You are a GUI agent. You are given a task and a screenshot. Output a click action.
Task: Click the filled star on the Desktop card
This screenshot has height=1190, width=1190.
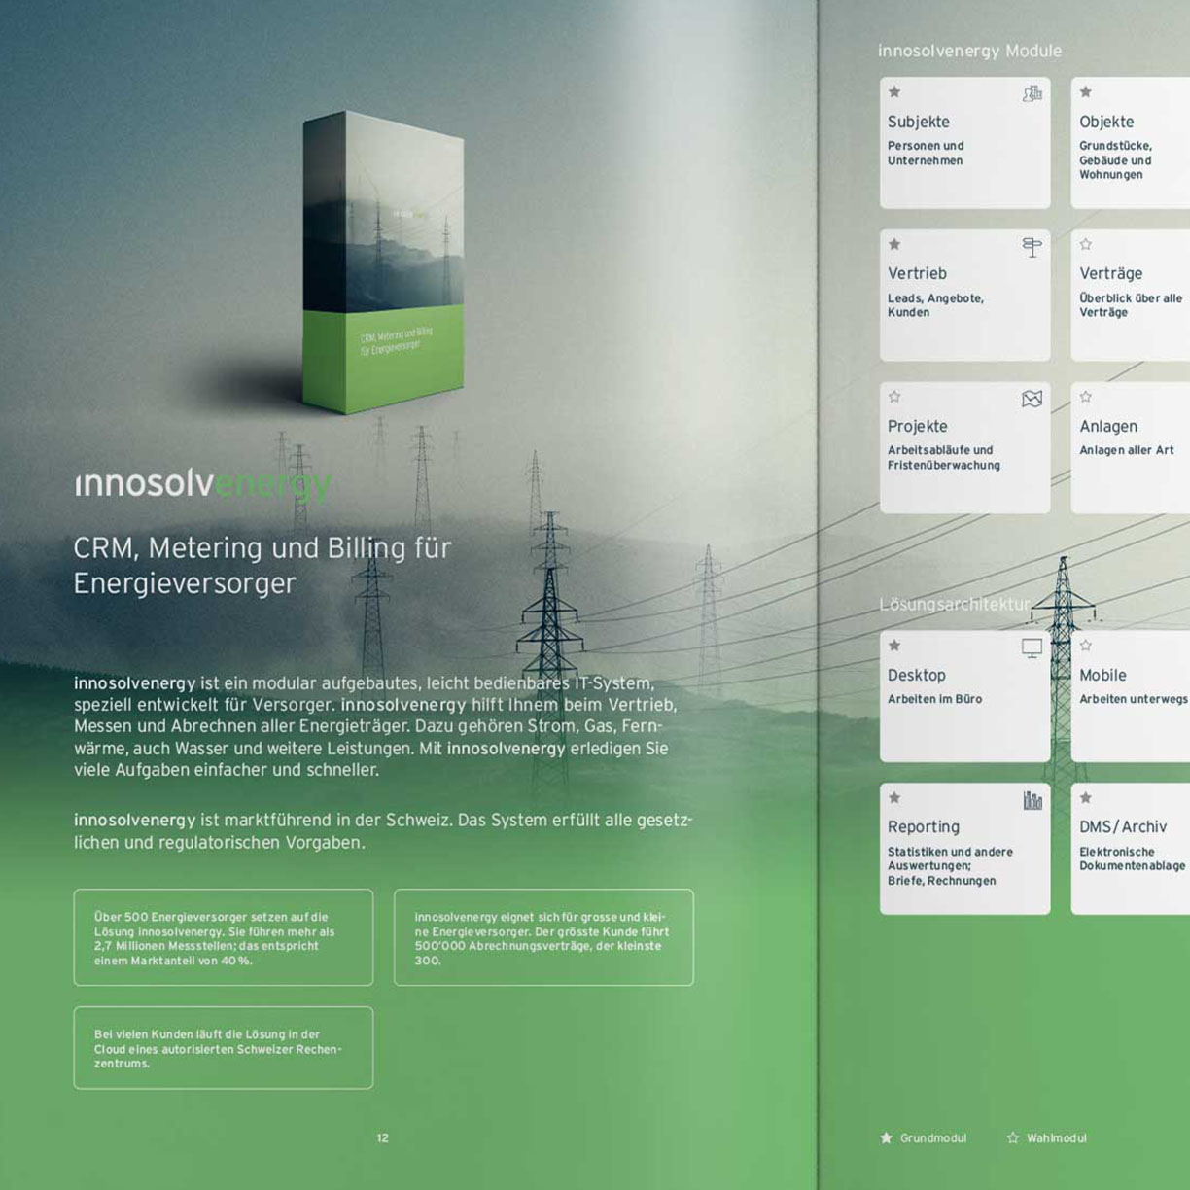pos(894,646)
